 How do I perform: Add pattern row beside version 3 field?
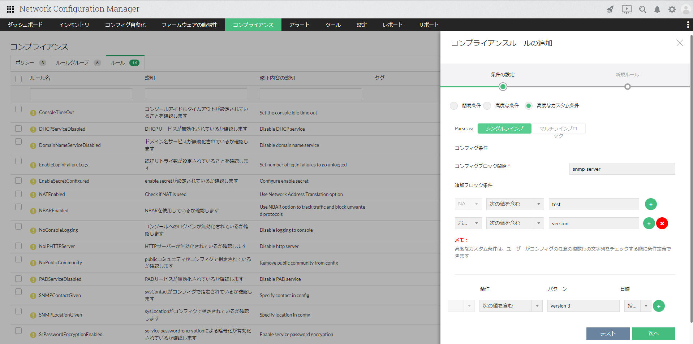(x=659, y=306)
